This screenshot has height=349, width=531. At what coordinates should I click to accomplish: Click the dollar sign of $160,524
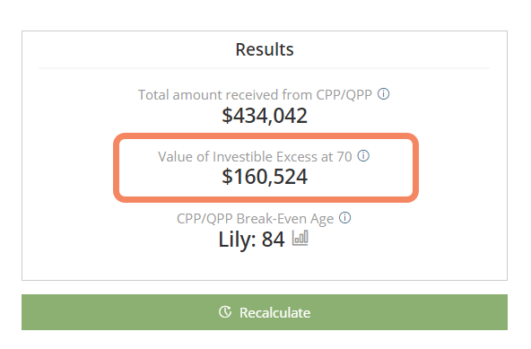(x=227, y=177)
